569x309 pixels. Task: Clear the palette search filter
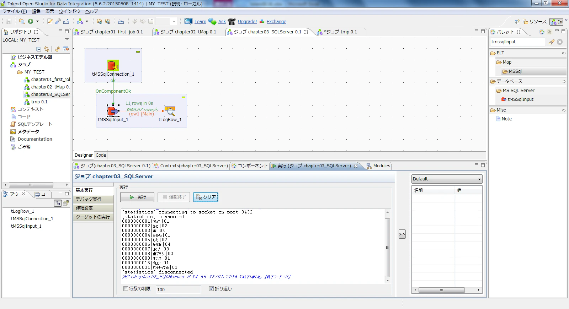[x=560, y=42]
